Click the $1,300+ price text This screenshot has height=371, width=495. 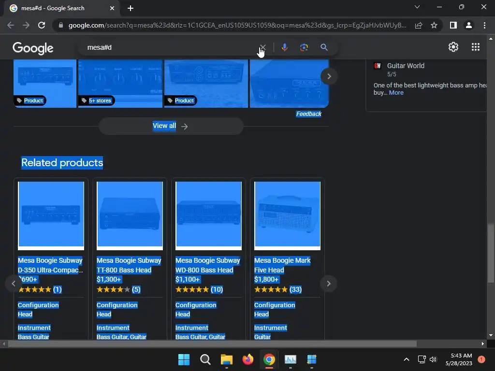click(109, 280)
